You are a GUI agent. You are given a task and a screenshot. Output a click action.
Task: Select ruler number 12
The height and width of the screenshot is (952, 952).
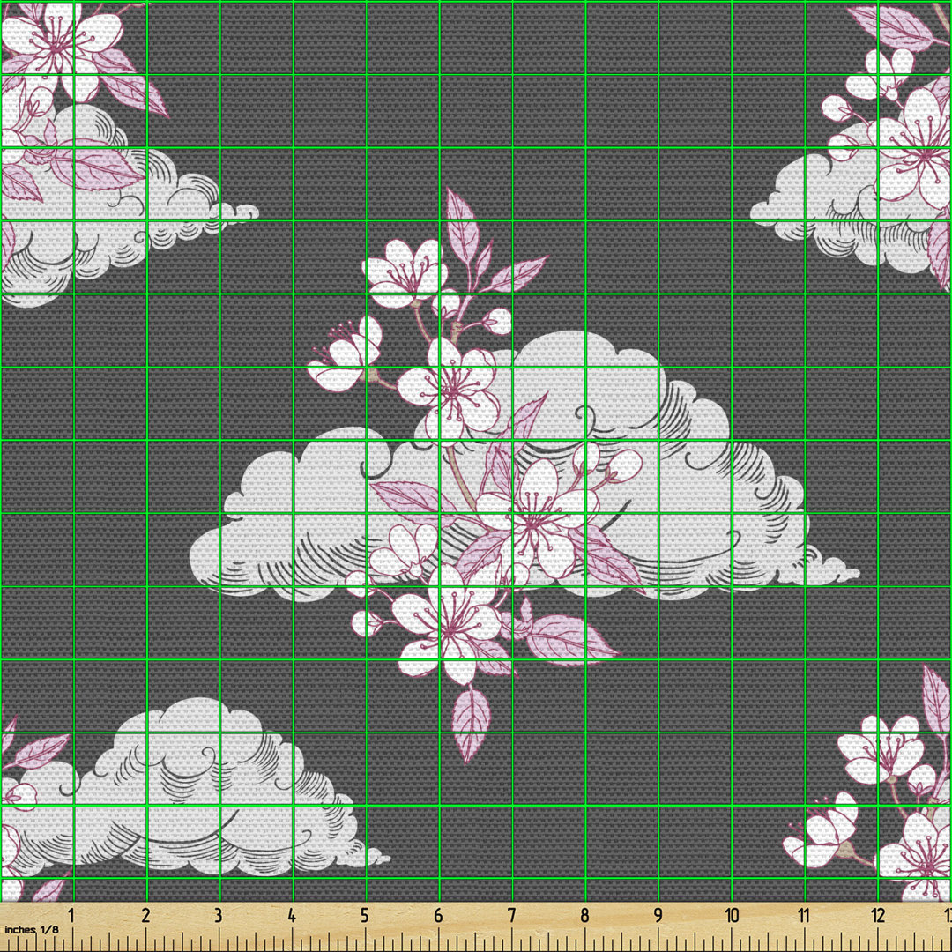877,915
